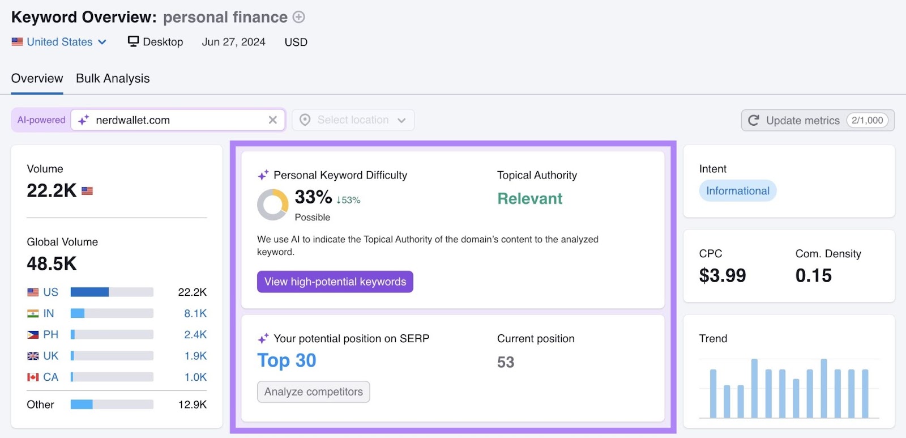Click the Desktop device icon
906x438 pixels.
[133, 41]
